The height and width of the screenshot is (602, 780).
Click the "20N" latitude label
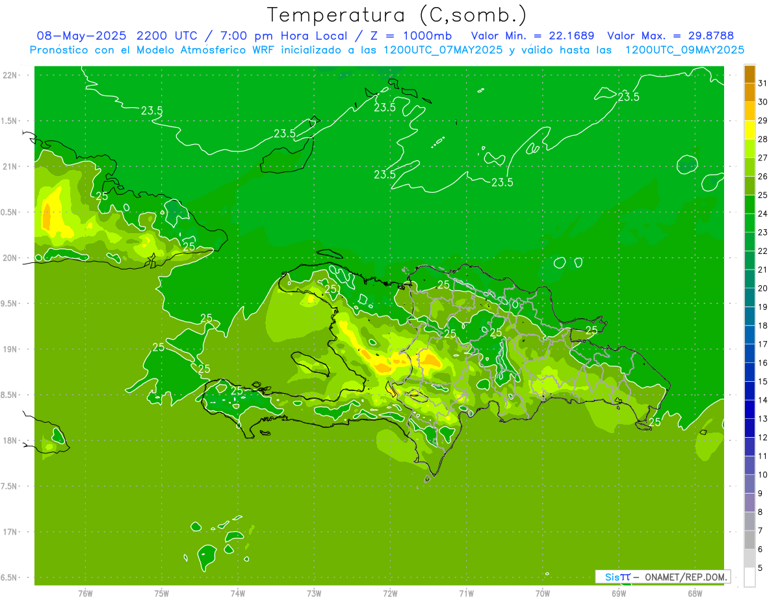click(11, 258)
